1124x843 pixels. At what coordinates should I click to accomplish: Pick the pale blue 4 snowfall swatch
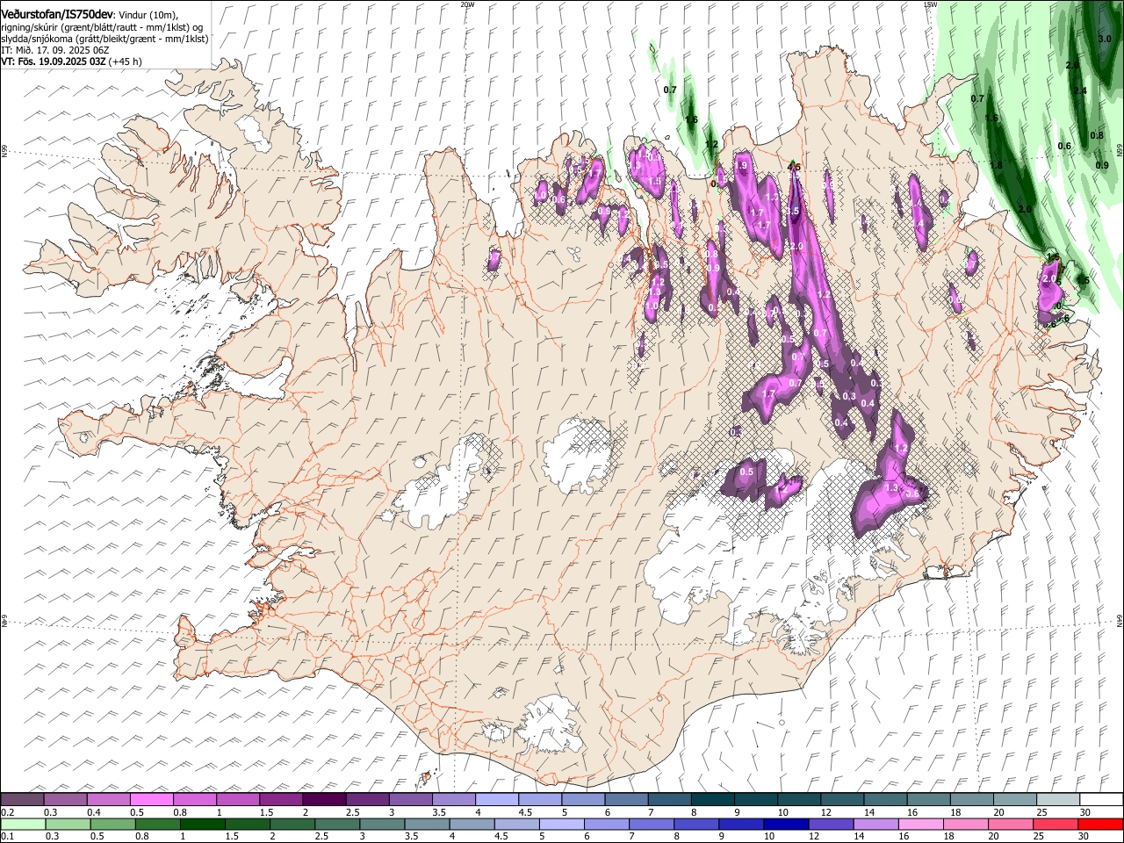(x=496, y=799)
